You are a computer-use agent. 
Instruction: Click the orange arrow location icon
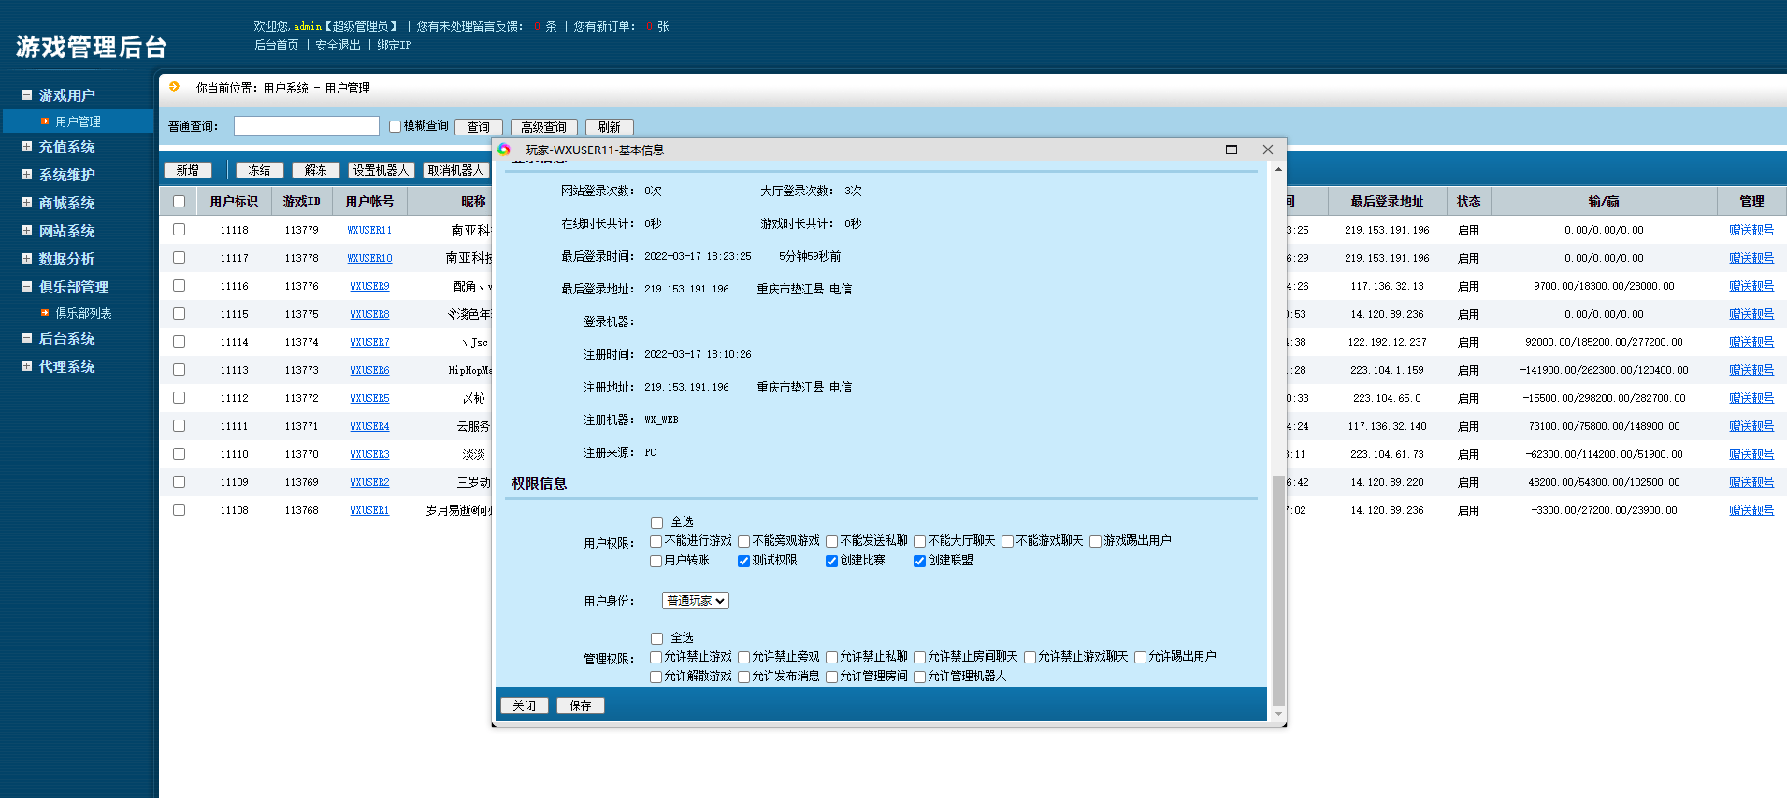click(174, 87)
